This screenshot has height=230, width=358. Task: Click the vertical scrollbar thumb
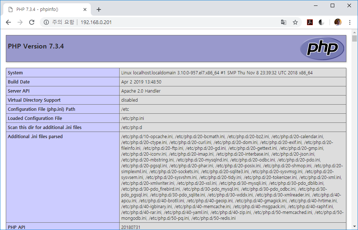coord(354,38)
